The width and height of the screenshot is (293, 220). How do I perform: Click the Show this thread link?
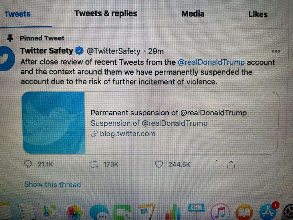(x=53, y=184)
